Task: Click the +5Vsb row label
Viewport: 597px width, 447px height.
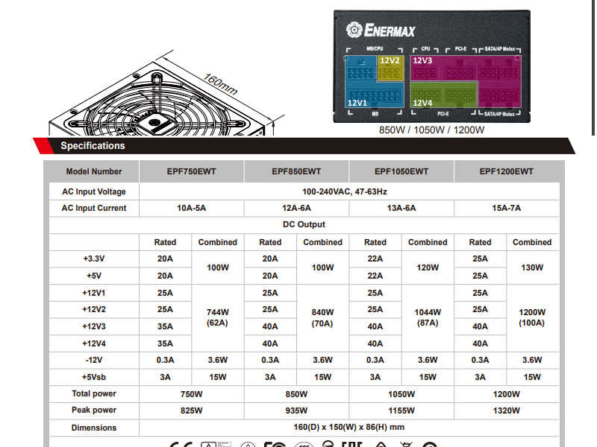Action: click(94, 377)
